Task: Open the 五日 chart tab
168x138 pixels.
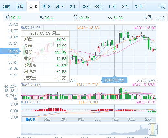Action: point(20,6)
